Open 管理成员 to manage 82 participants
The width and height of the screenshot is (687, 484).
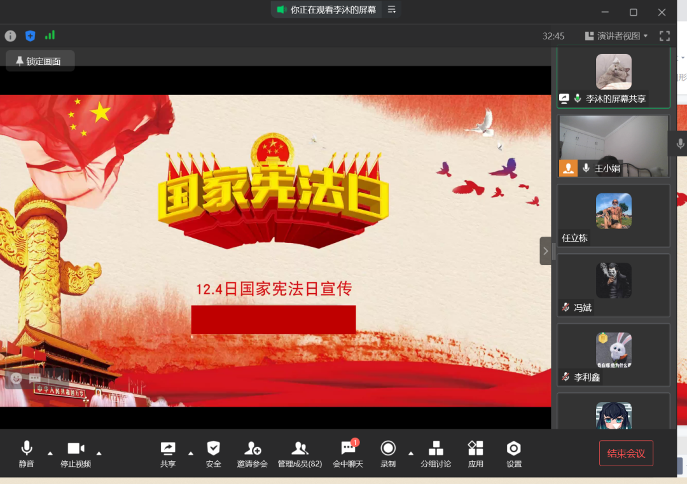[300, 453]
